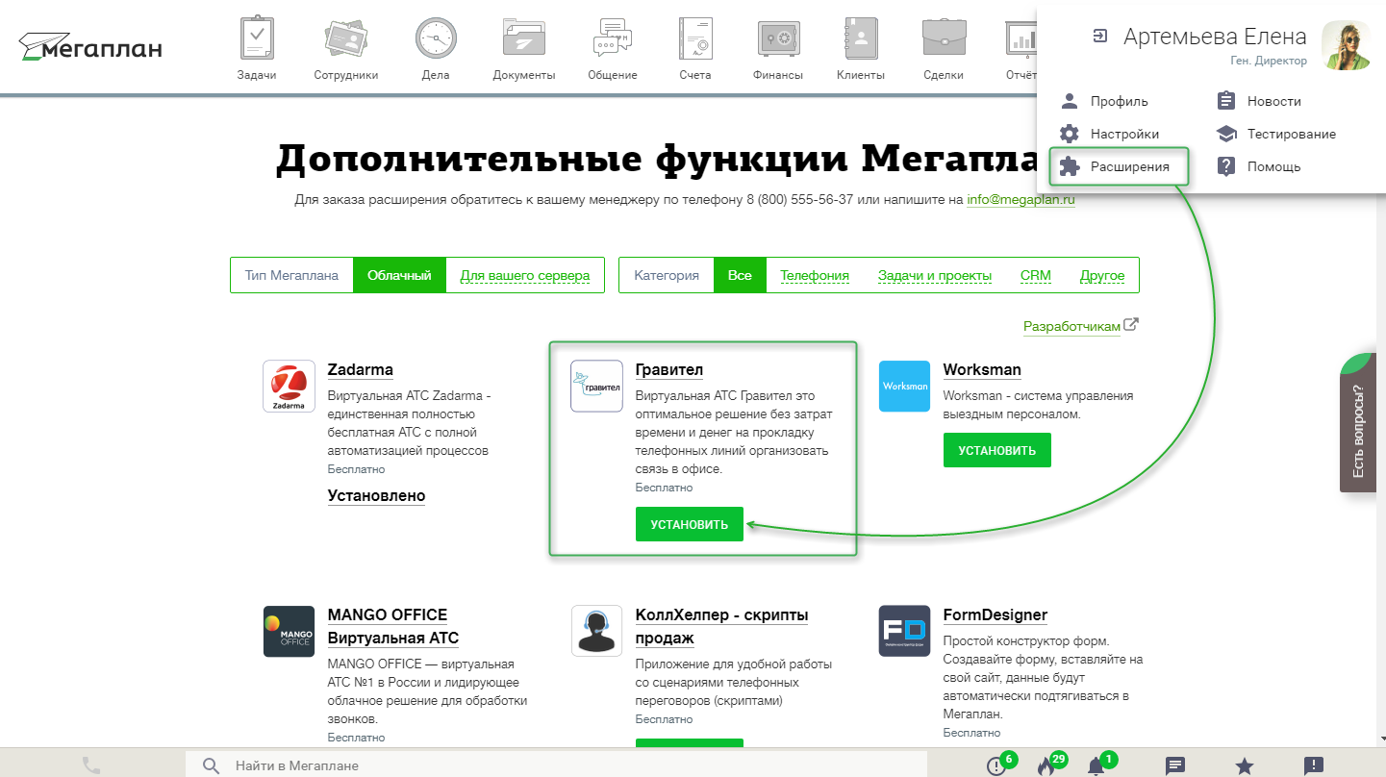Open notifications bell with badge 1
The image size is (1386, 777).
coord(1096,765)
